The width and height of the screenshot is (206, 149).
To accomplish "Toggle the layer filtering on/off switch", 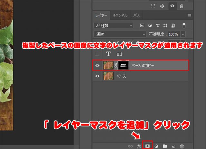I will click(x=184, y=25).
